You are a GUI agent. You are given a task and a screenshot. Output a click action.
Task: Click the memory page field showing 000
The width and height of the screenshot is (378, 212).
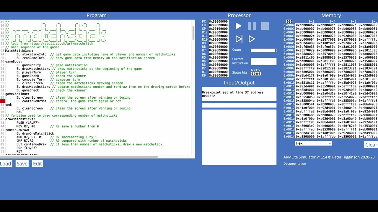tap(289, 21)
